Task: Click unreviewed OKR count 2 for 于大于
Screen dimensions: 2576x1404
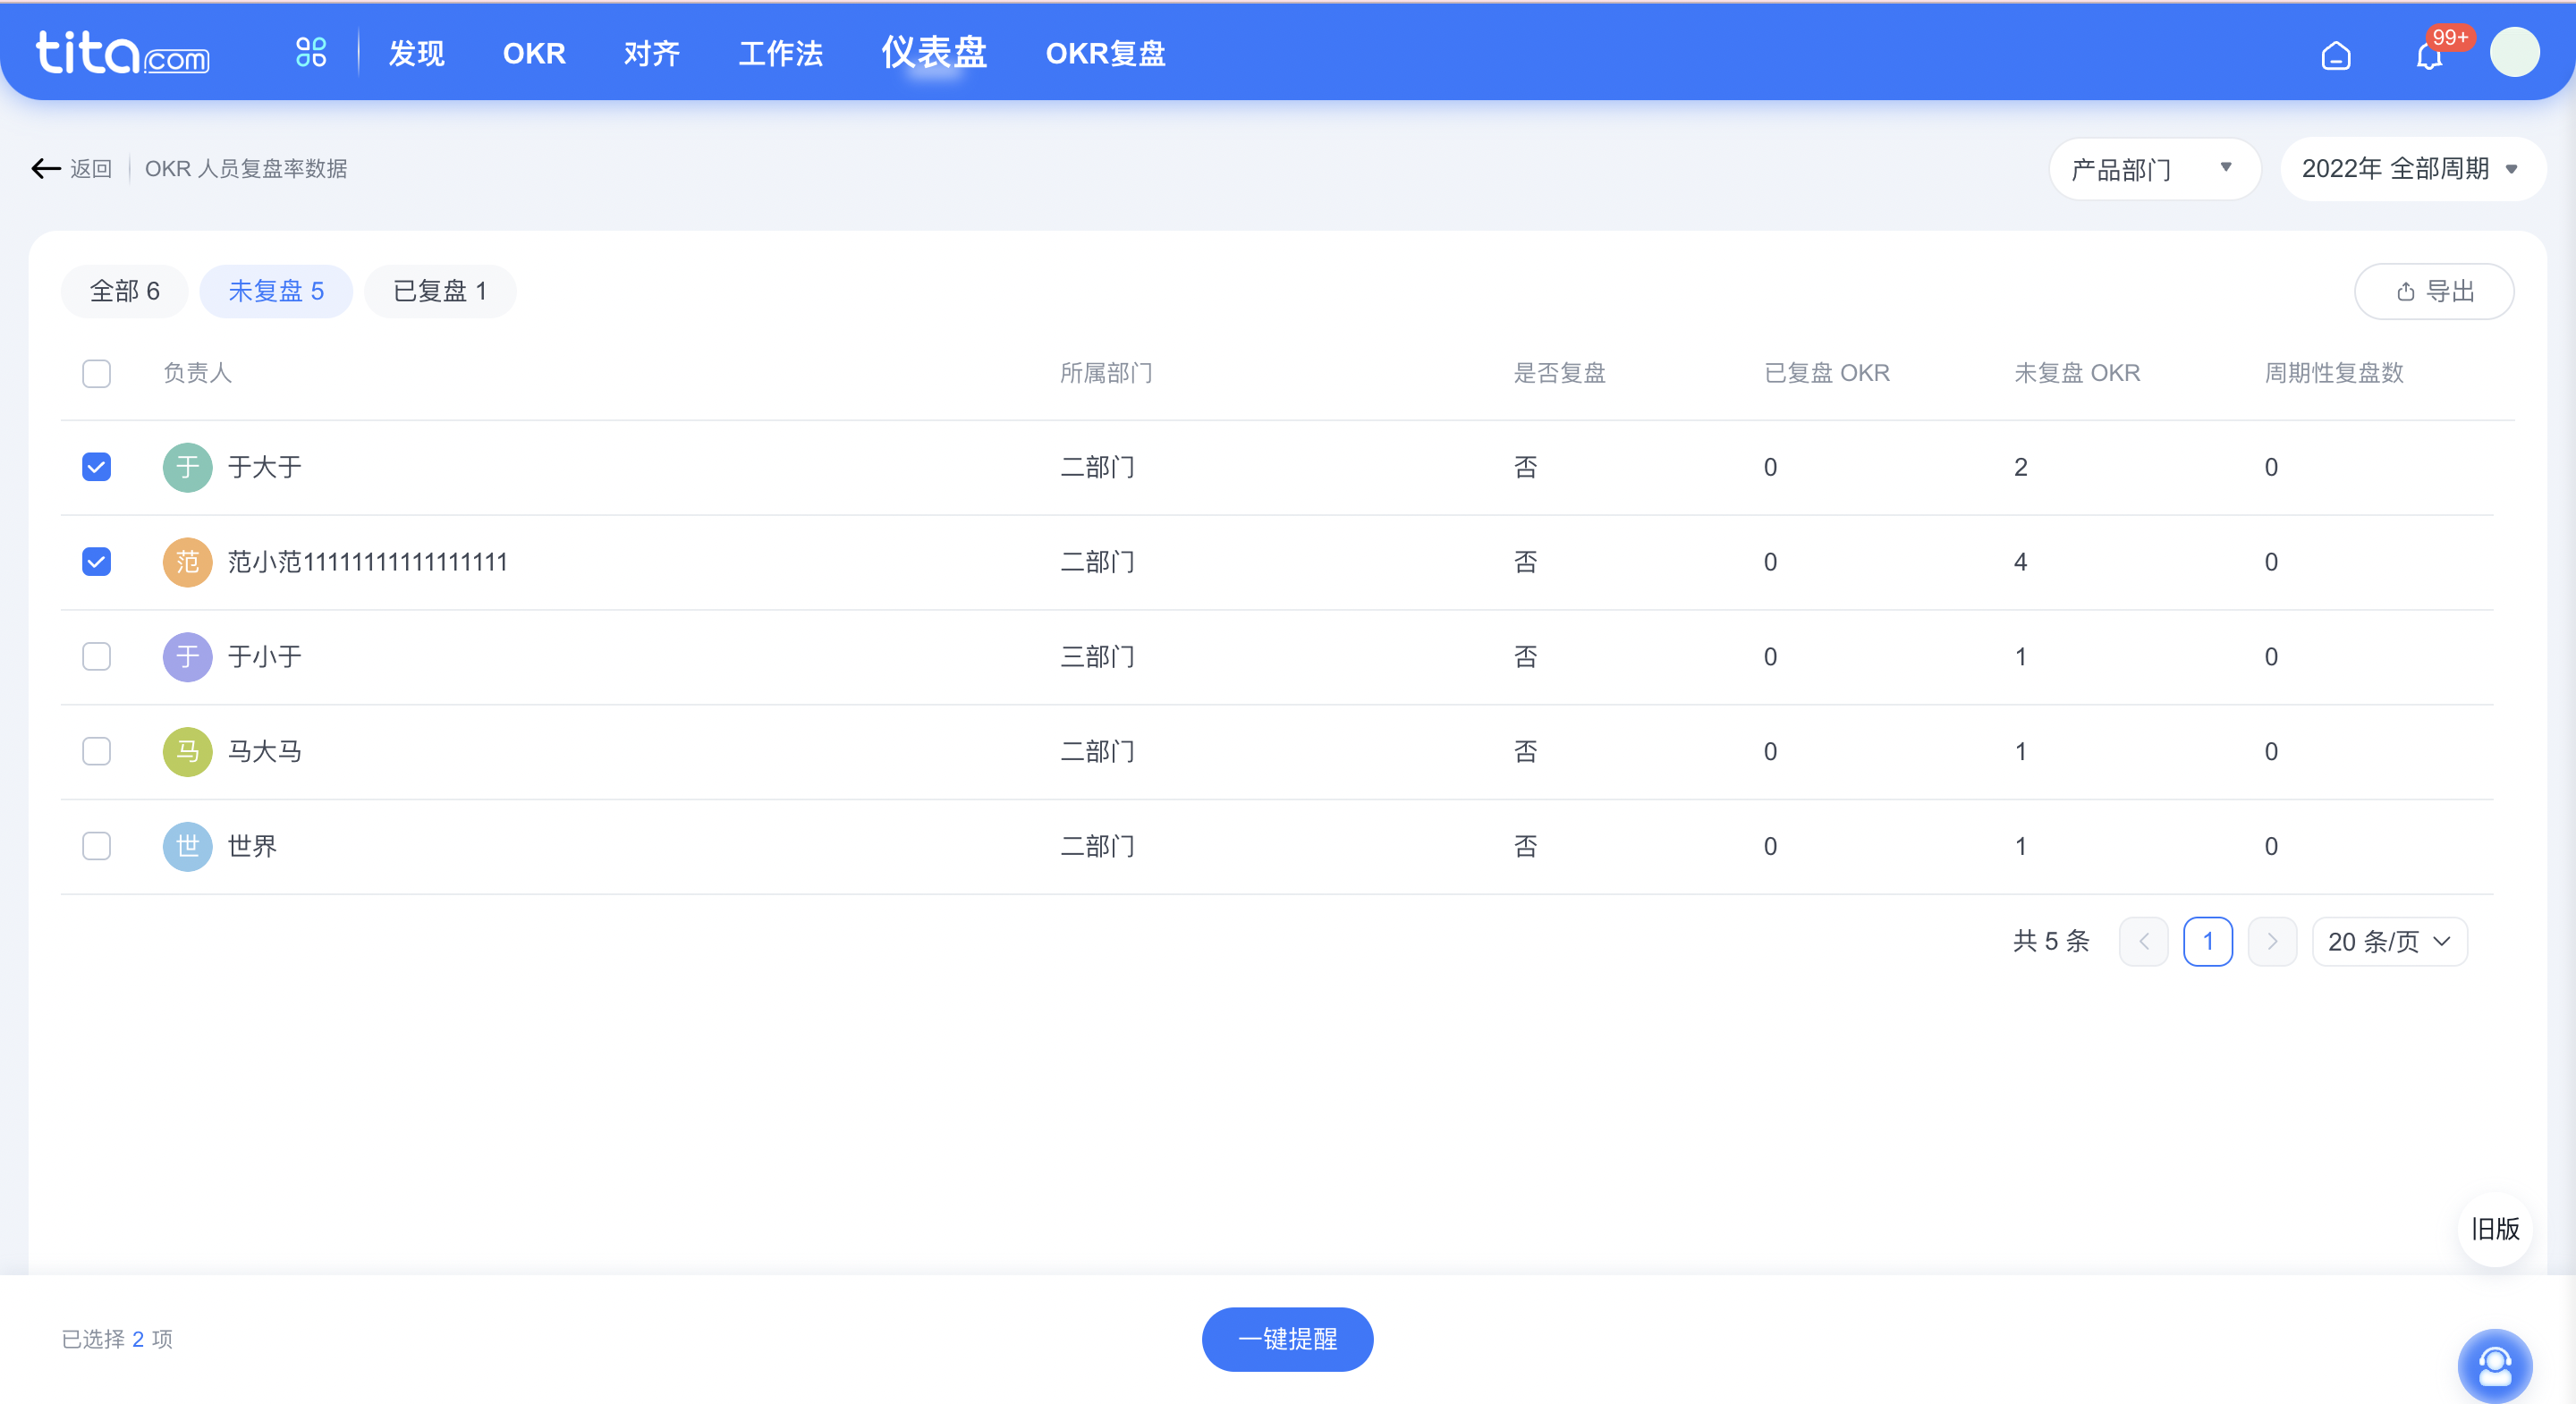Action: click(x=2020, y=467)
